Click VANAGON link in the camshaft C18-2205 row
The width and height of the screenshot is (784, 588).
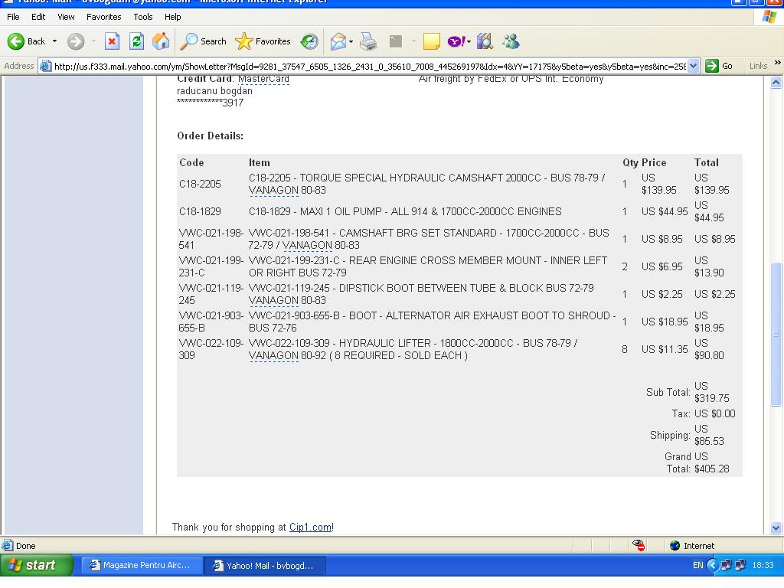click(273, 191)
